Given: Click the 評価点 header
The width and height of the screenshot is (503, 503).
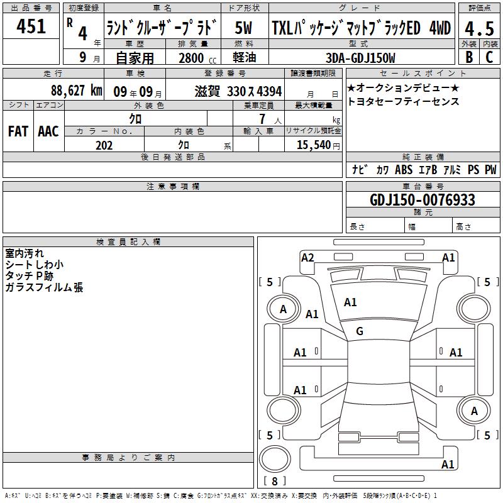Looking at the screenshot, I should (479, 8).
